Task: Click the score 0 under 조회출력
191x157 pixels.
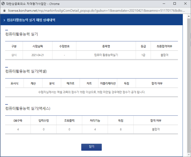Action: (69, 129)
